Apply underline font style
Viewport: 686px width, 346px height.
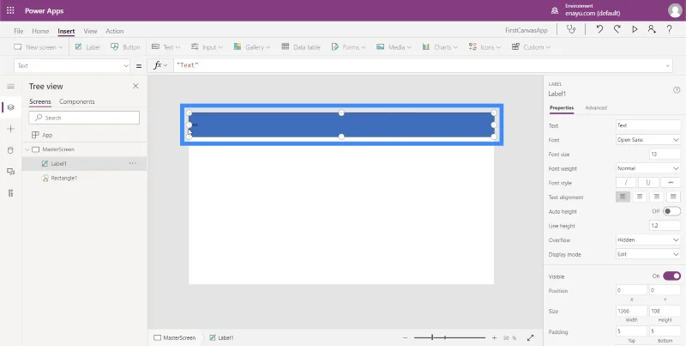pyautogui.click(x=648, y=183)
